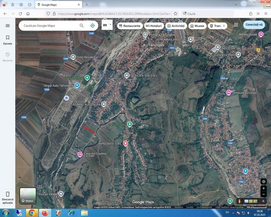The height and width of the screenshot is (217, 271).
Task: Toggle the Straturi layers thumbnail
Action: coord(28,196)
